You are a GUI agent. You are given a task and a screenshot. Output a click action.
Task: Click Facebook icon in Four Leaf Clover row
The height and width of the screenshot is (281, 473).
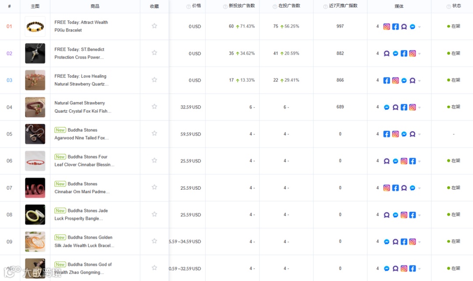click(413, 161)
